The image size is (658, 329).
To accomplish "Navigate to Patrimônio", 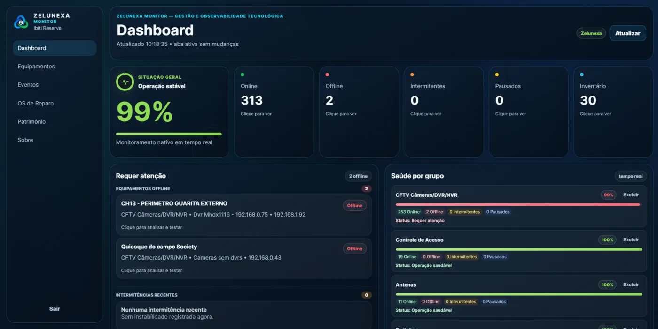I will [55, 121].
